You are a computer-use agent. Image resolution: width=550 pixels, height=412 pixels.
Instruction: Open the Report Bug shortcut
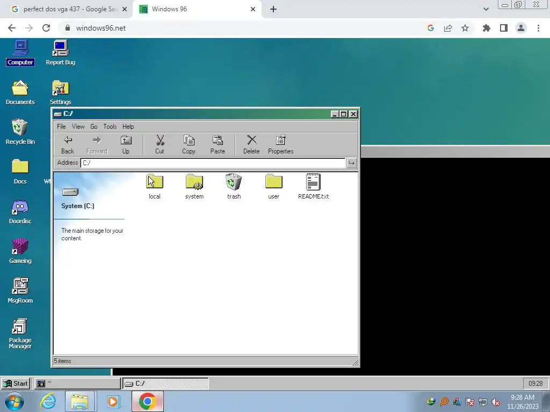coord(60,53)
